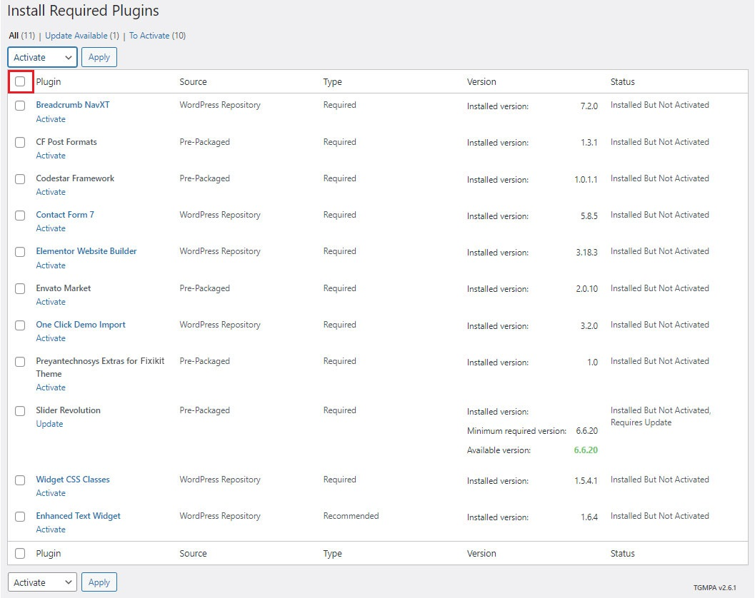Tick the Envato Market checkbox
Screen dimensions: 755x598
click(x=20, y=289)
